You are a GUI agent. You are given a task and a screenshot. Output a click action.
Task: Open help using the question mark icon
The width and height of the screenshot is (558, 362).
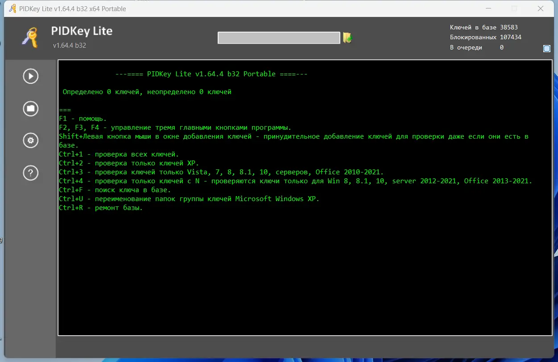[30, 173]
